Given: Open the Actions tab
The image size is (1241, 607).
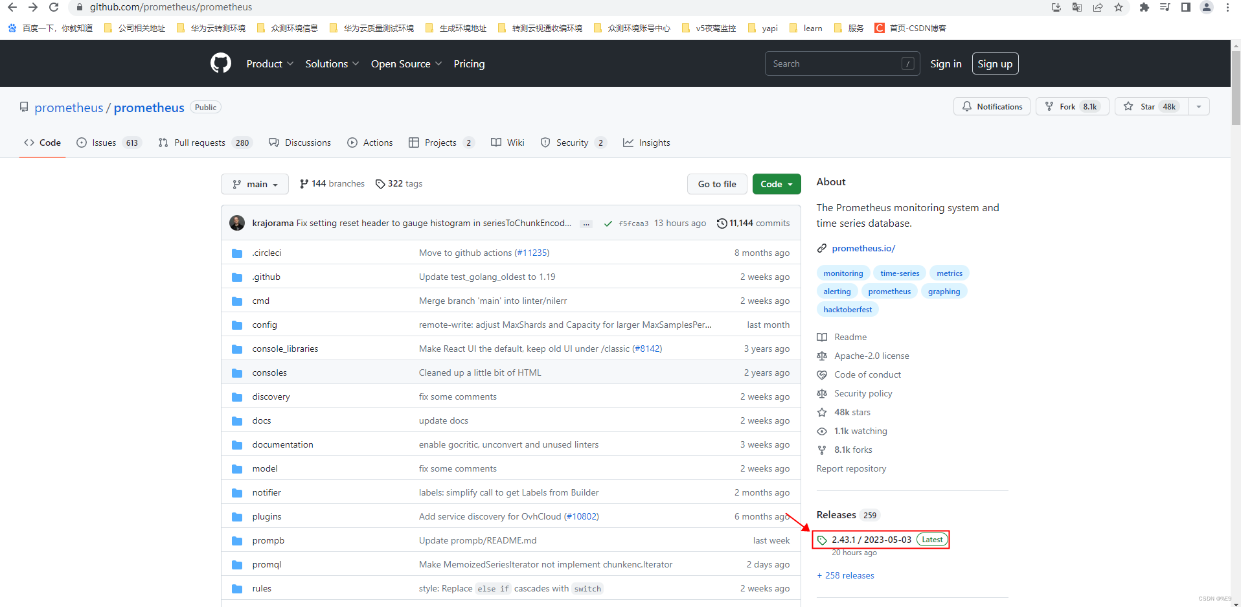Looking at the screenshot, I should pyautogui.click(x=370, y=143).
